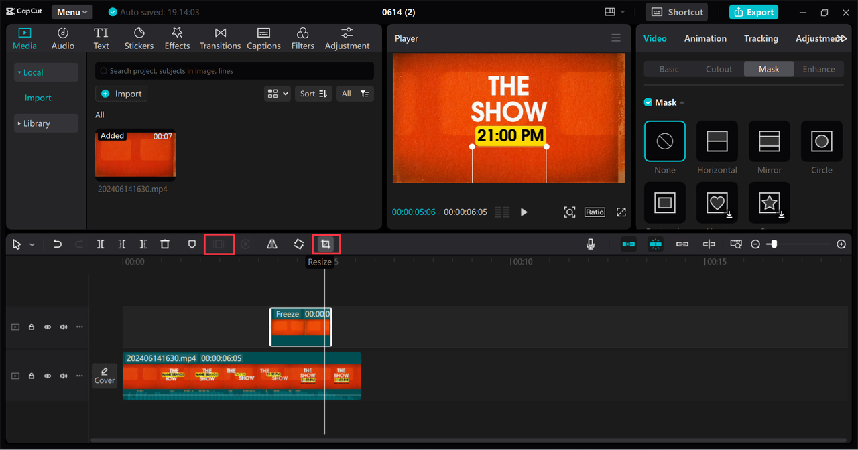
Task: Click the timeline zoom slider handle
Action: click(773, 244)
